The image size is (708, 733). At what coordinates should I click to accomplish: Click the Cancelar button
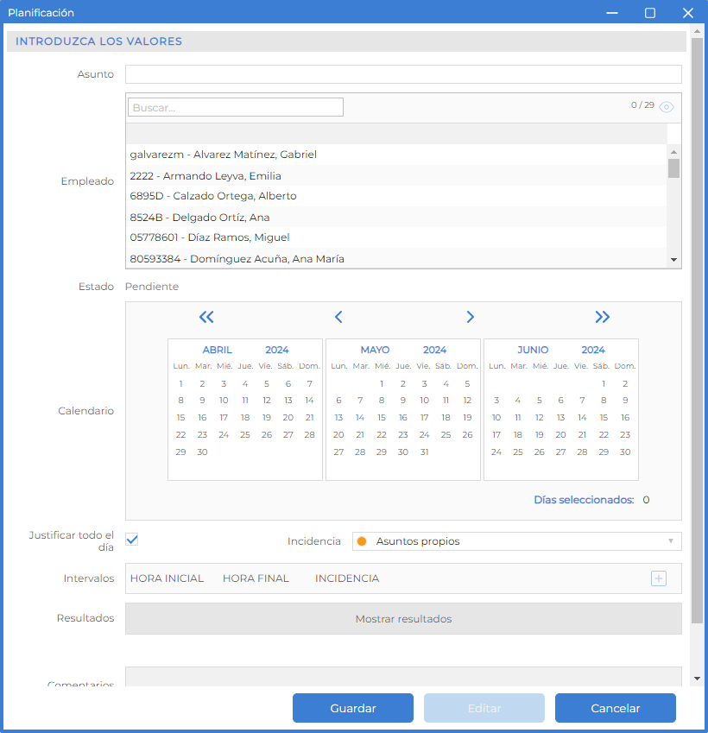pyautogui.click(x=616, y=708)
